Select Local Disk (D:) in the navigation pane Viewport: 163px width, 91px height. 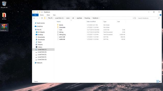pos(42,52)
